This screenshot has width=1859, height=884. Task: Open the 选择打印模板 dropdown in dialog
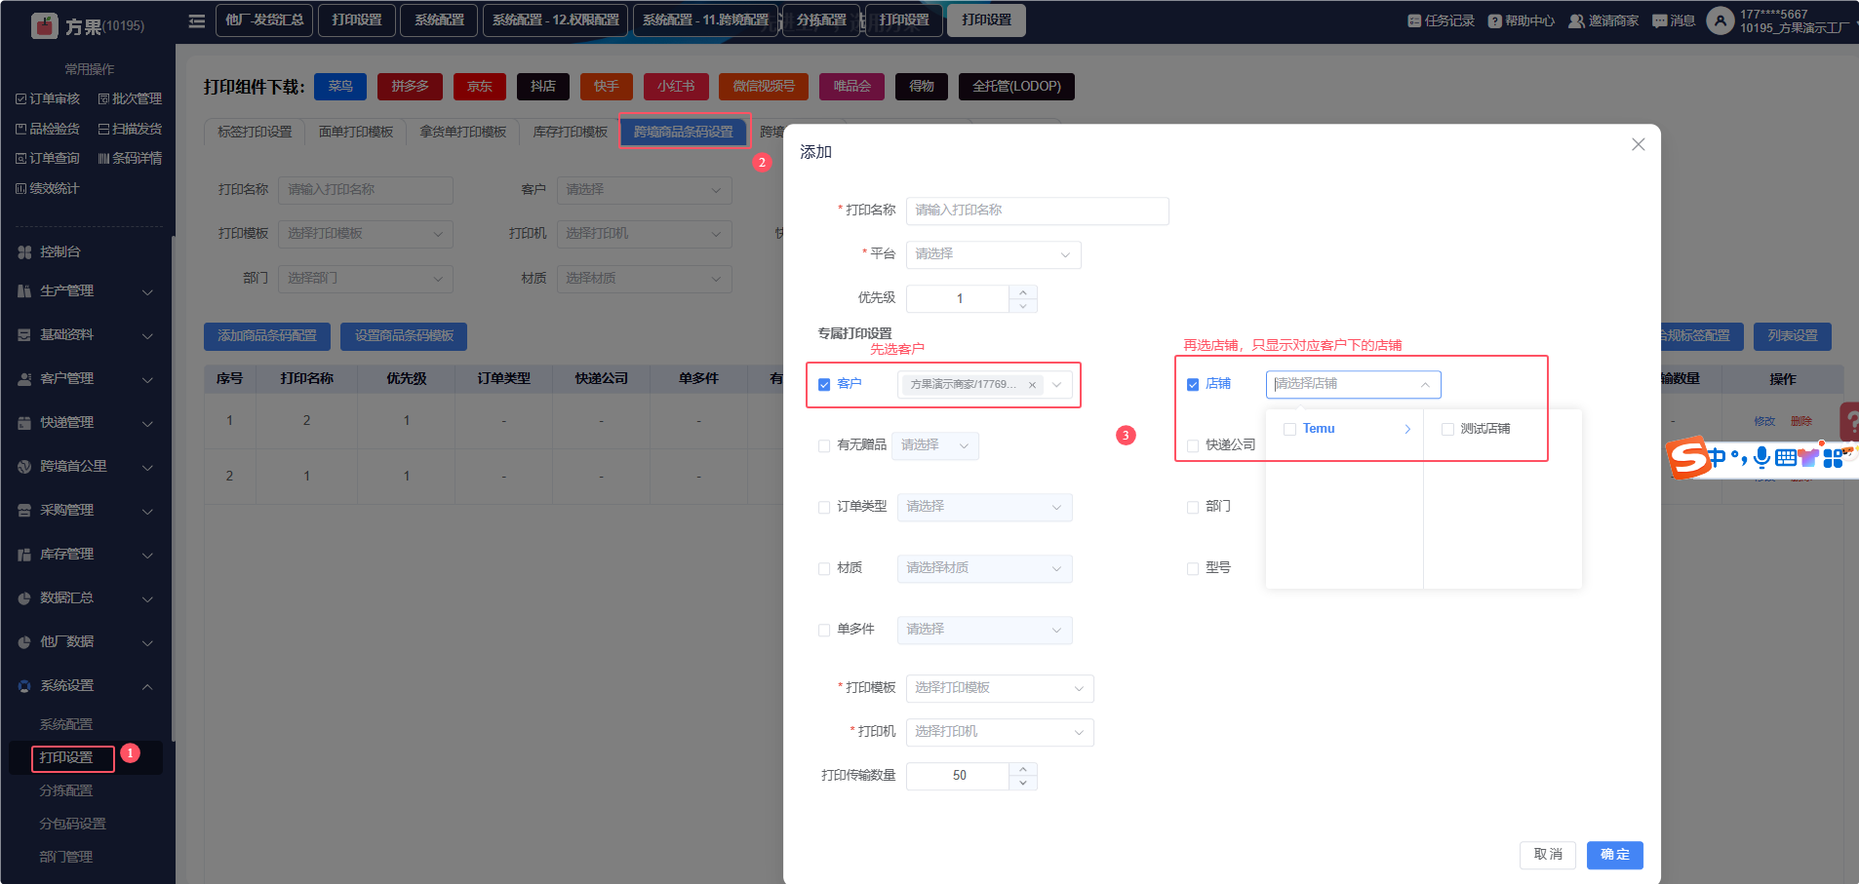1000,688
